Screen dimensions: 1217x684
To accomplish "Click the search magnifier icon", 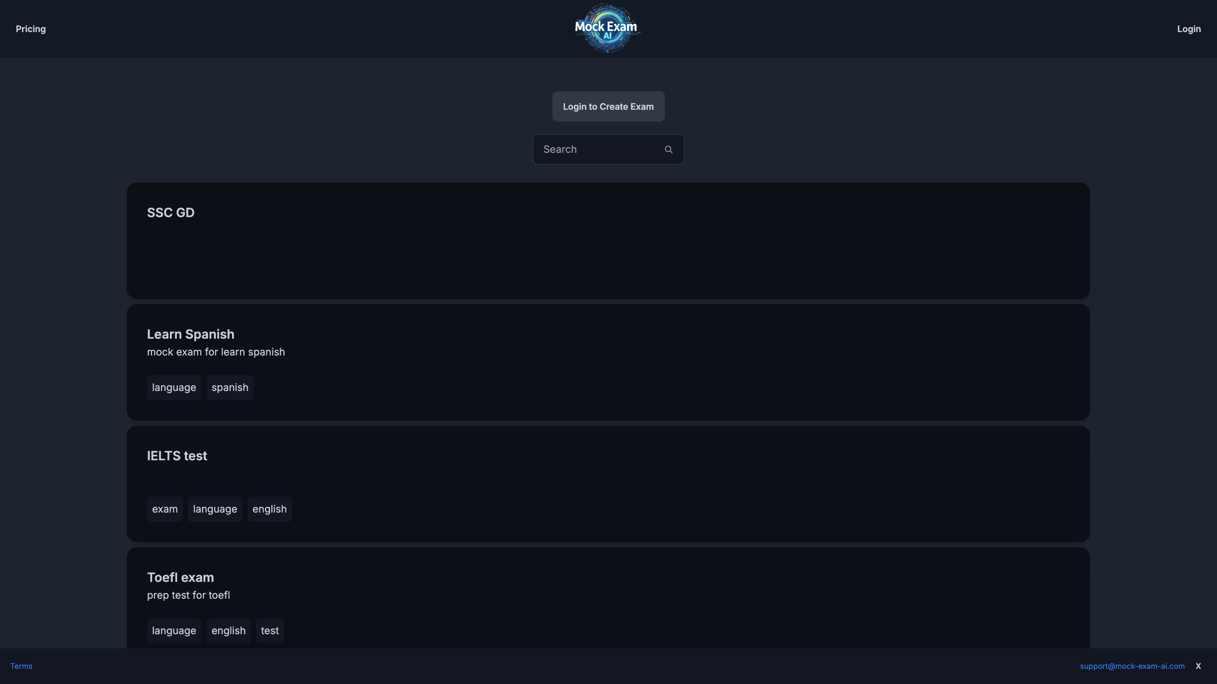I will pos(669,149).
